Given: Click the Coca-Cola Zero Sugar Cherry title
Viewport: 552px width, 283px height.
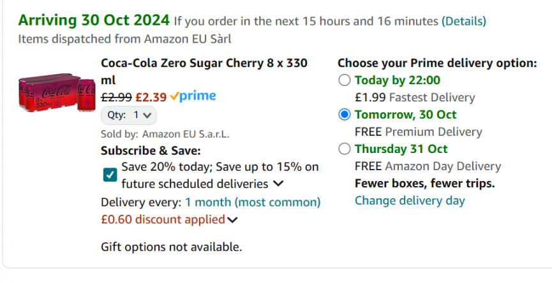Looking at the screenshot, I should coord(204,64).
